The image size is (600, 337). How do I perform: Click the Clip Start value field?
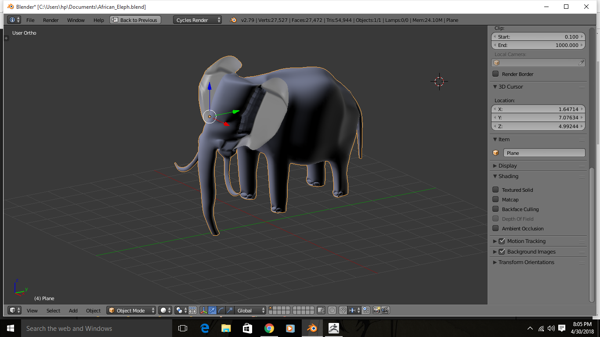(x=538, y=37)
